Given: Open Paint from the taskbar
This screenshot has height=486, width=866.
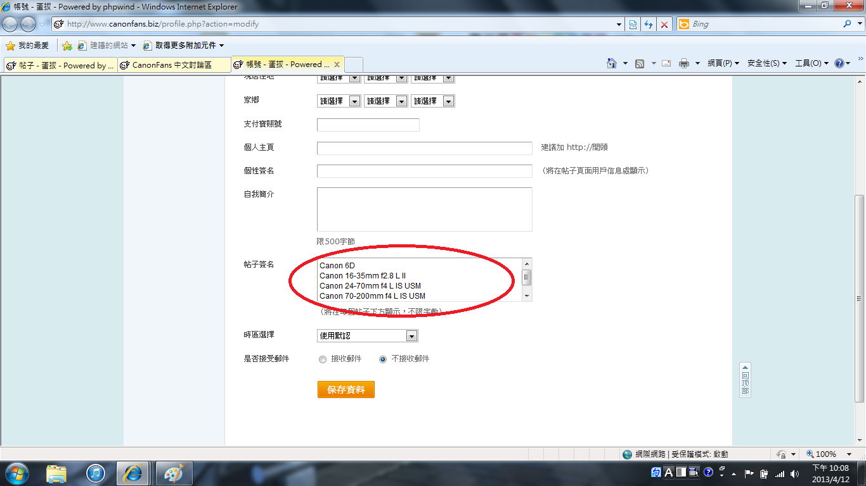Looking at the screenshot, I should pos(173,473).
